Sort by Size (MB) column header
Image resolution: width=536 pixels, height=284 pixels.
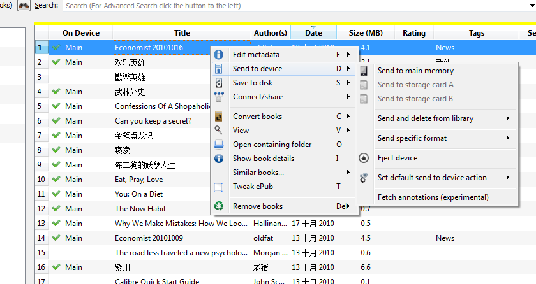[366, 32]
